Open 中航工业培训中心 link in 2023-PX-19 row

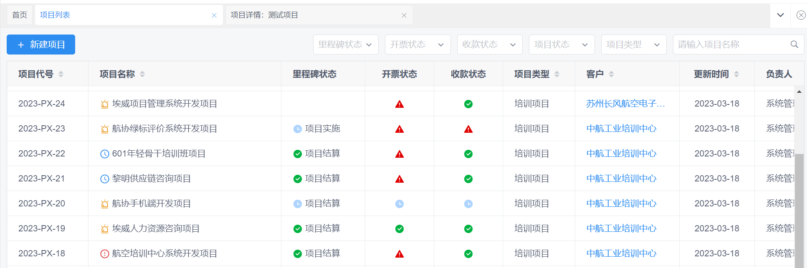tap(621, 228)
